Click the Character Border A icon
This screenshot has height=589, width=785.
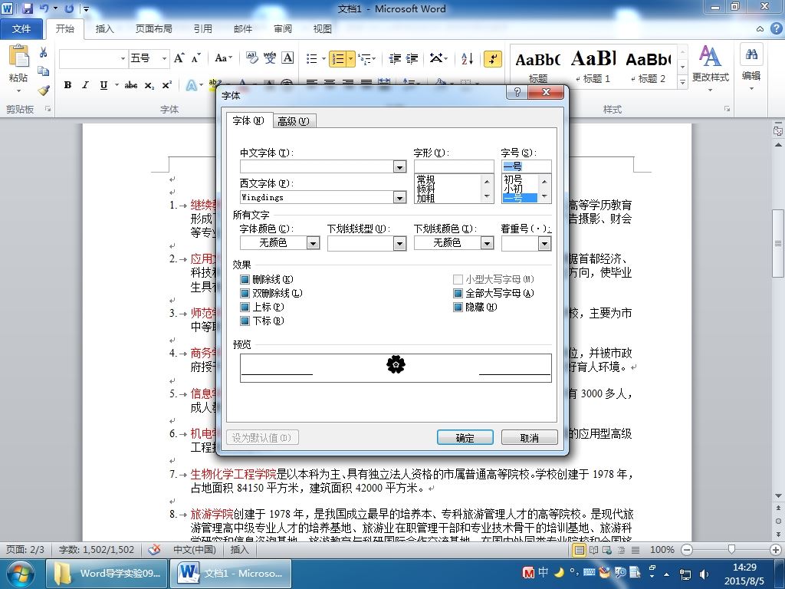(x=288, y=58)
